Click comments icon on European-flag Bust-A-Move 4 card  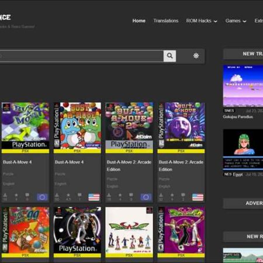click(x=27, y=195)
